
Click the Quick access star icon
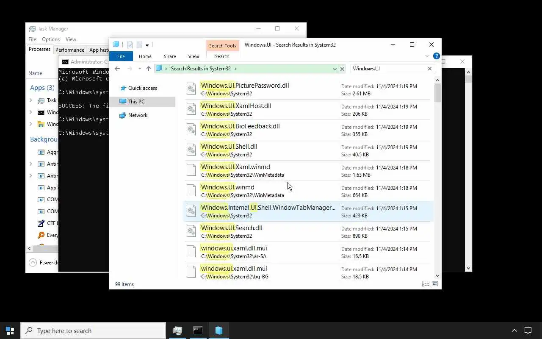[123, 88]
